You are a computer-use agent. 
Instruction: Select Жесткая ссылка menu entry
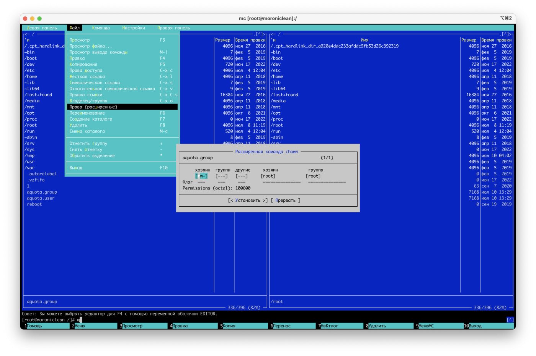coord(123,77)
